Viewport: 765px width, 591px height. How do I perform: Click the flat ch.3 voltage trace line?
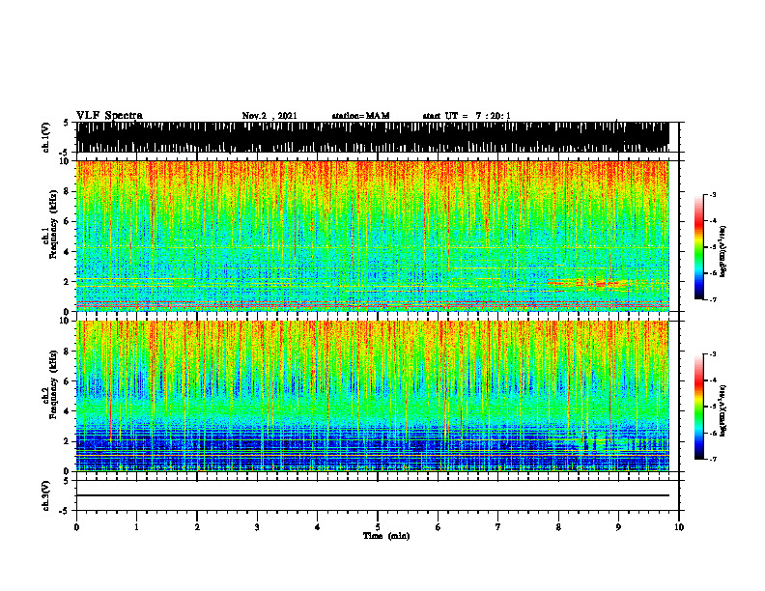(x=373, y=495)
